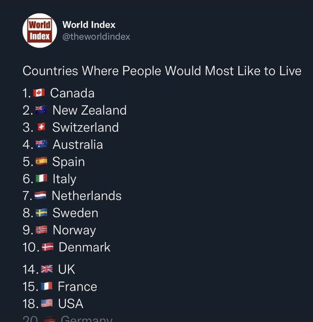The width and height of the screenshot is (313, 322).
Task: Open the World Index display name
Action: point(89,25)
